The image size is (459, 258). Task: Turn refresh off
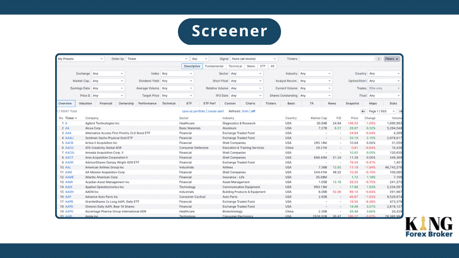click(x=253, y=112)
